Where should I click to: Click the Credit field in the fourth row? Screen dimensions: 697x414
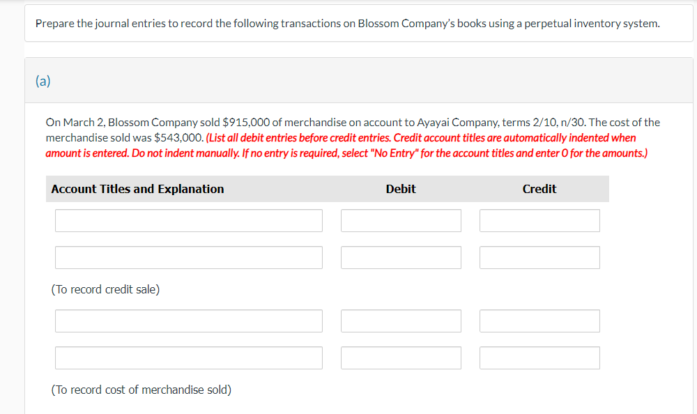(x=539, y=358)
